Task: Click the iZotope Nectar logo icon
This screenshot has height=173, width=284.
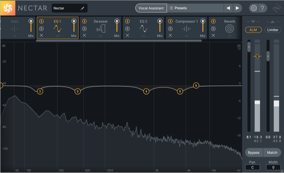Action: [x=8, y=8]
